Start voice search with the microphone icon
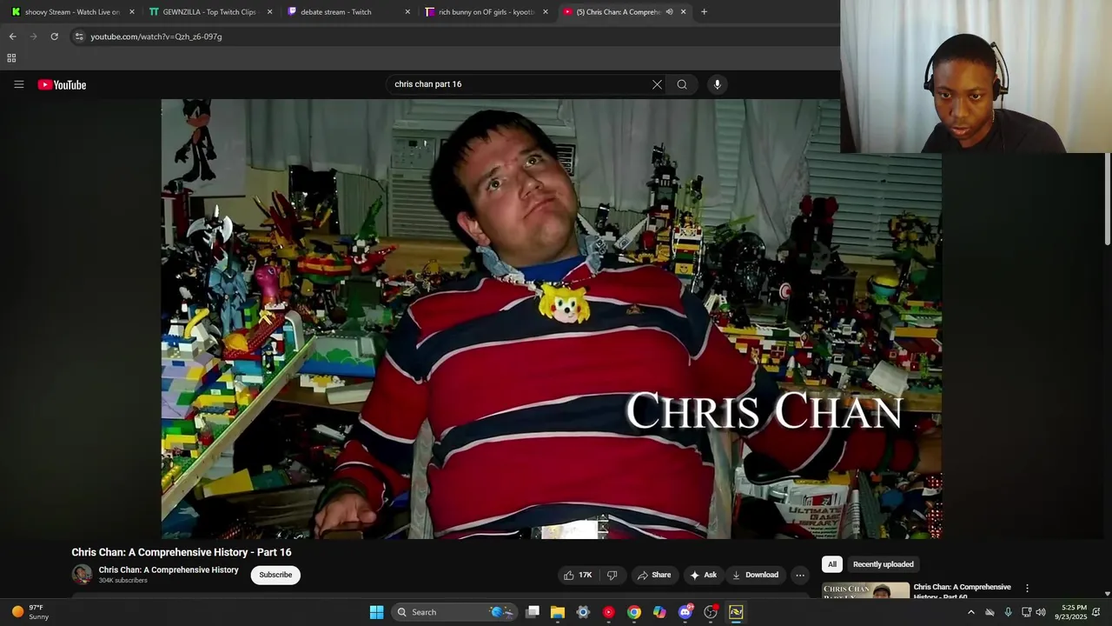Viewport: 1112px width, 626px height. pyautogui.click(x=717, y=84)
